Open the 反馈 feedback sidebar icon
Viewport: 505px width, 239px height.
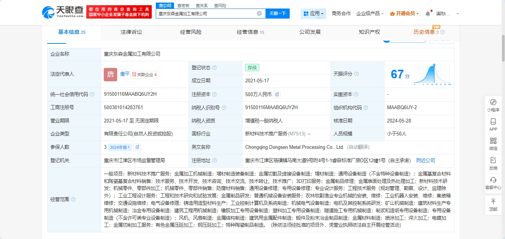[x=493, y=163]
